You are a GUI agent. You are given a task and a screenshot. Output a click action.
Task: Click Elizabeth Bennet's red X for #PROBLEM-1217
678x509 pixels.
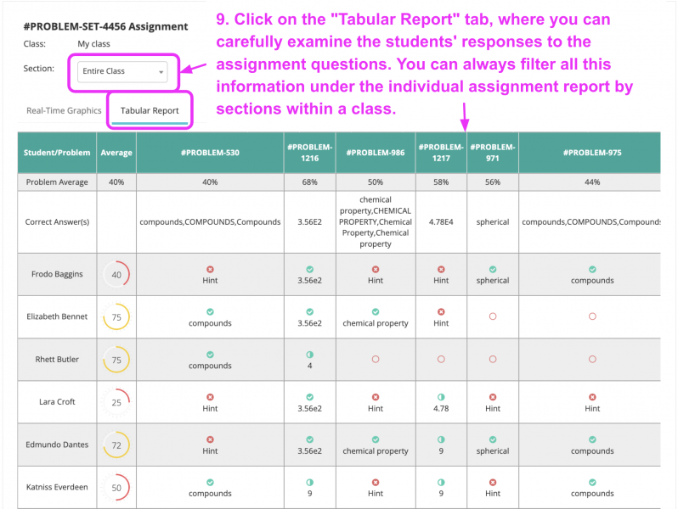(441, 312)
